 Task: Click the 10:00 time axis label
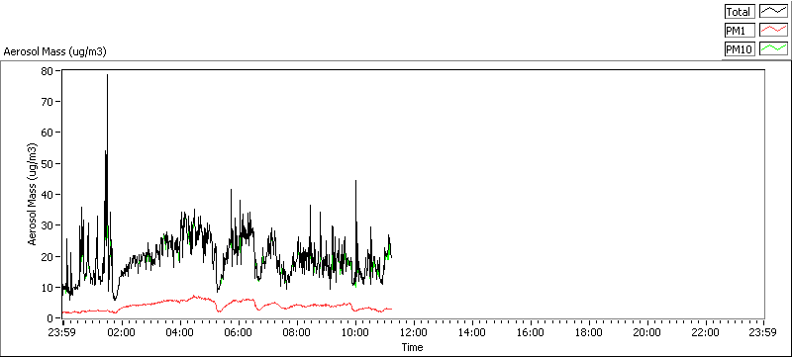point(355,332)
